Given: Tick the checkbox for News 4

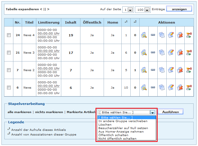Looking at the screenshot, I should coord(9,35).
